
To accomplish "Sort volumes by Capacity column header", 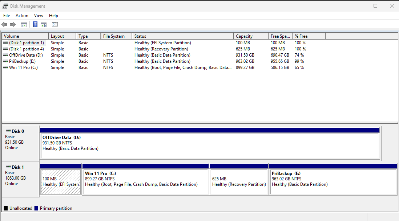I will (x=251, y=36).
